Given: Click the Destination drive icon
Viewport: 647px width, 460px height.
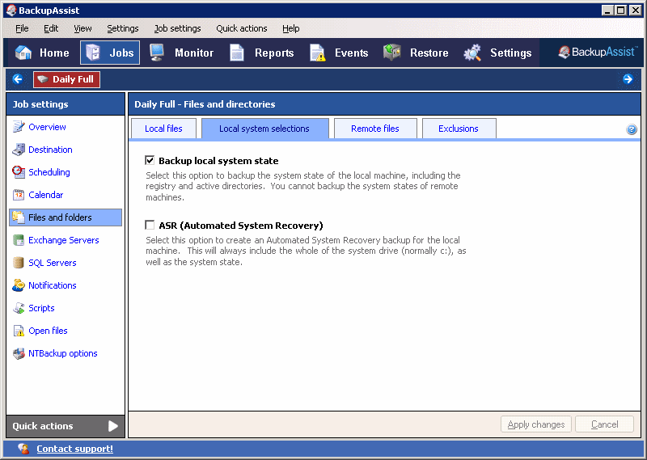Looking at the screenshot, I should pyautogui.click(x=19, y=150).
